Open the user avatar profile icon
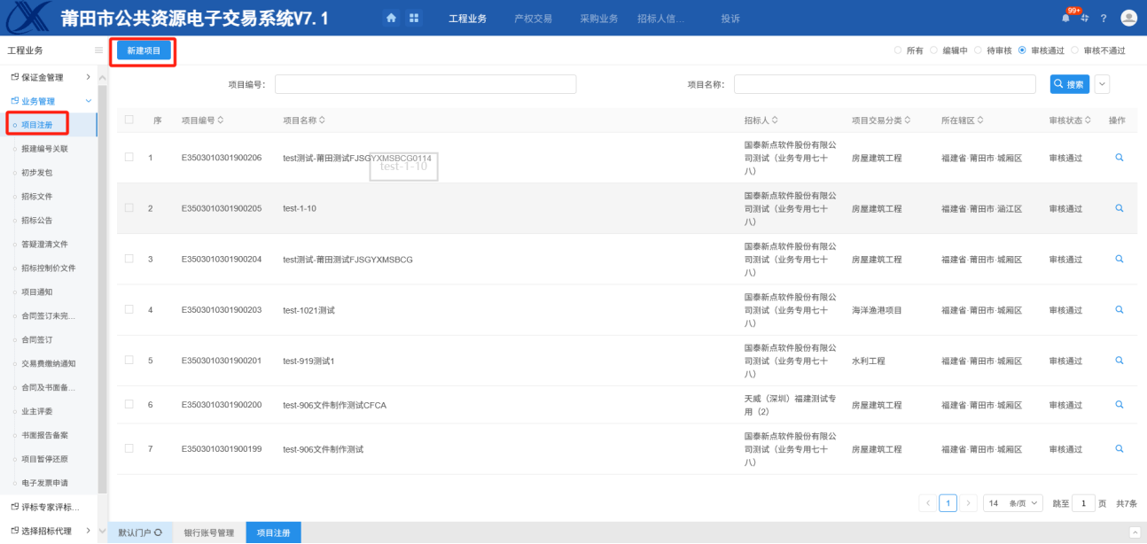Screen dimensions: 1147x544 tap(1128, 18)
